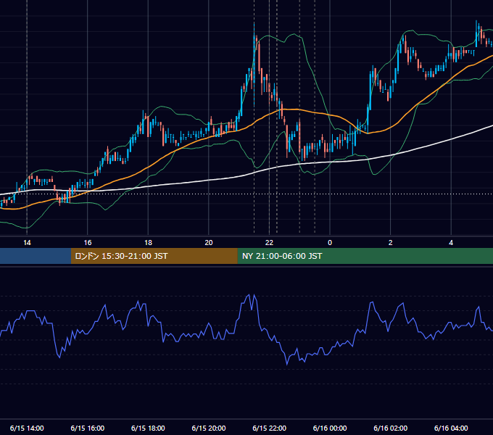Screen dimensions: 493x435
Task: Click the 14 hour label on price chart axis
Action: coord(27,243)
